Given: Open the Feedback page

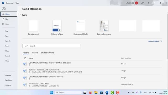Looking at the screenshot, I should click(x=9, y=80).
